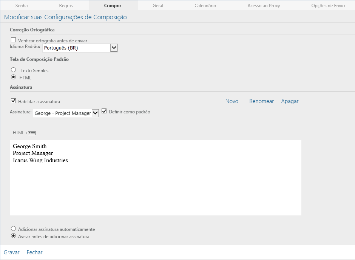Uncheck Habilitar a assinatura checkbox
Image resolution: width=355 pixels, height=260 pixels.
(14, 101)
